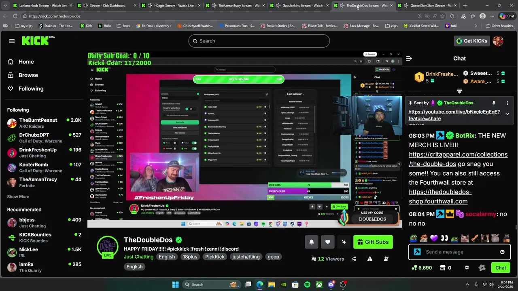Select the goop tag
Image resolution: width=518 pixels, height=291 pixels.
273,257
